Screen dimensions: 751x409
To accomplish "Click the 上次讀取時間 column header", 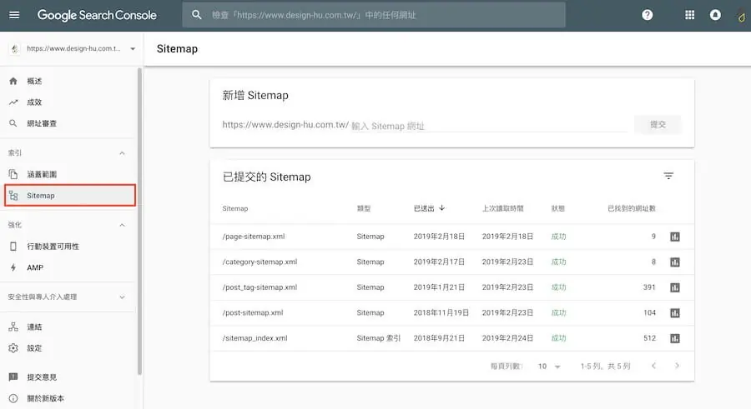I will click(x=502, y=208).
